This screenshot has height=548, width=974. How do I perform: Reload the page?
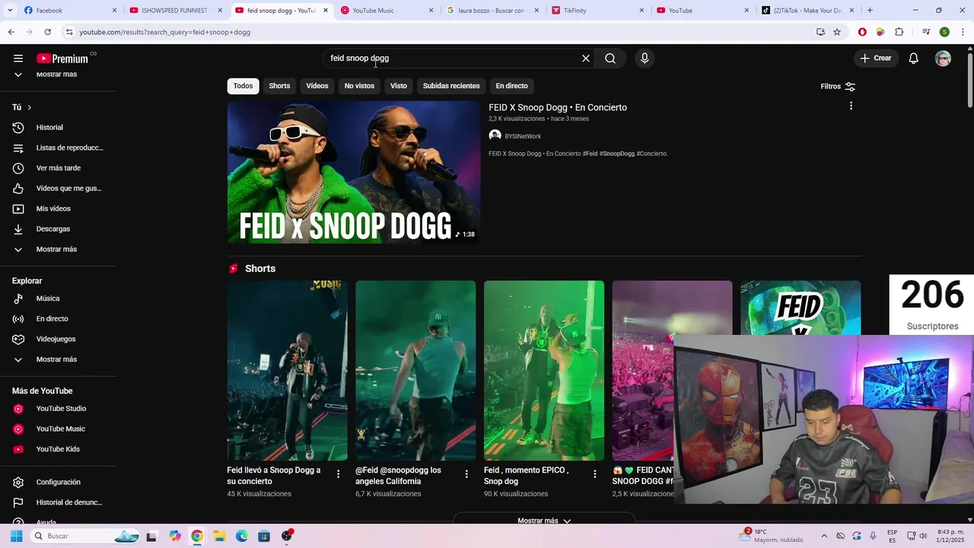(47, 32)
